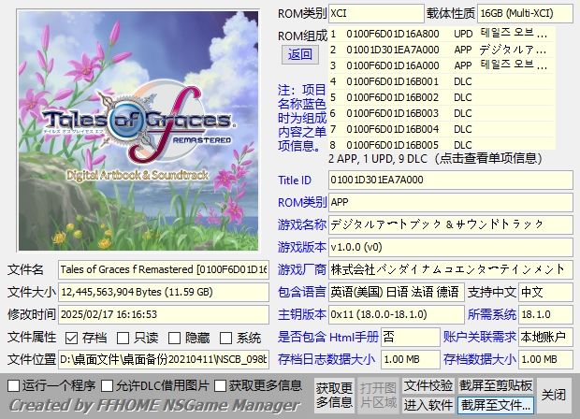Select DLC row 0100F6D01D16B002
Image resolution: width=580 pixels, height=419 pixels.
point(442,97)
